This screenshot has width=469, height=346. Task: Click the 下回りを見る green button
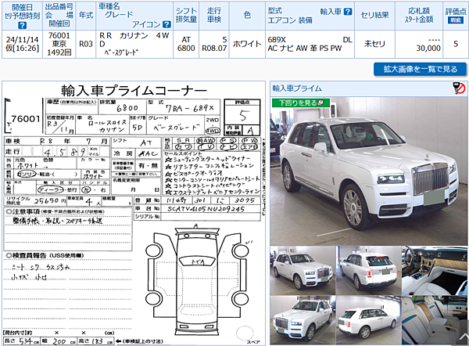coord(301,103)
